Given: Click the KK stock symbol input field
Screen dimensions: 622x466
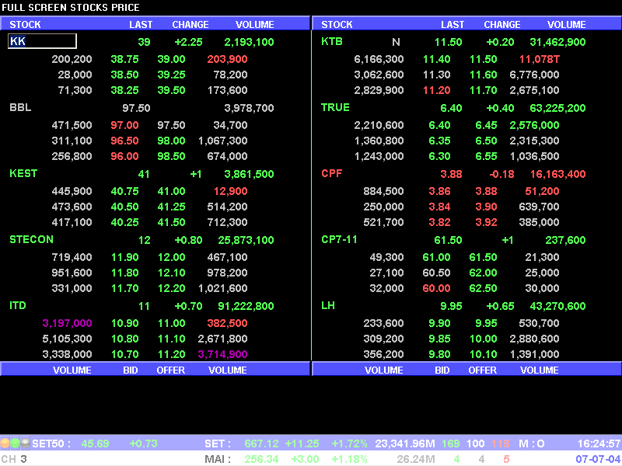Looking at the screenshot, I should coord(42,41).
